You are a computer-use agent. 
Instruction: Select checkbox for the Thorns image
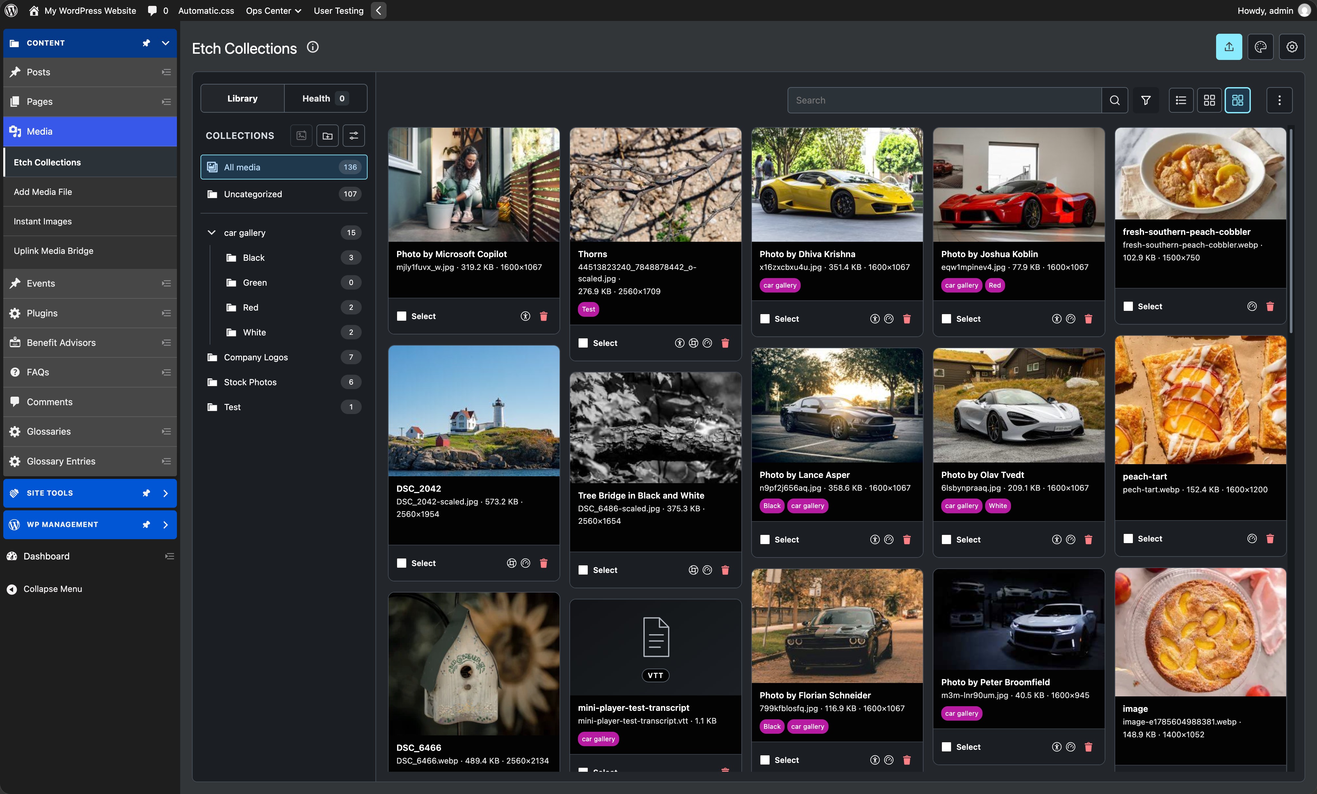(583, 343)
